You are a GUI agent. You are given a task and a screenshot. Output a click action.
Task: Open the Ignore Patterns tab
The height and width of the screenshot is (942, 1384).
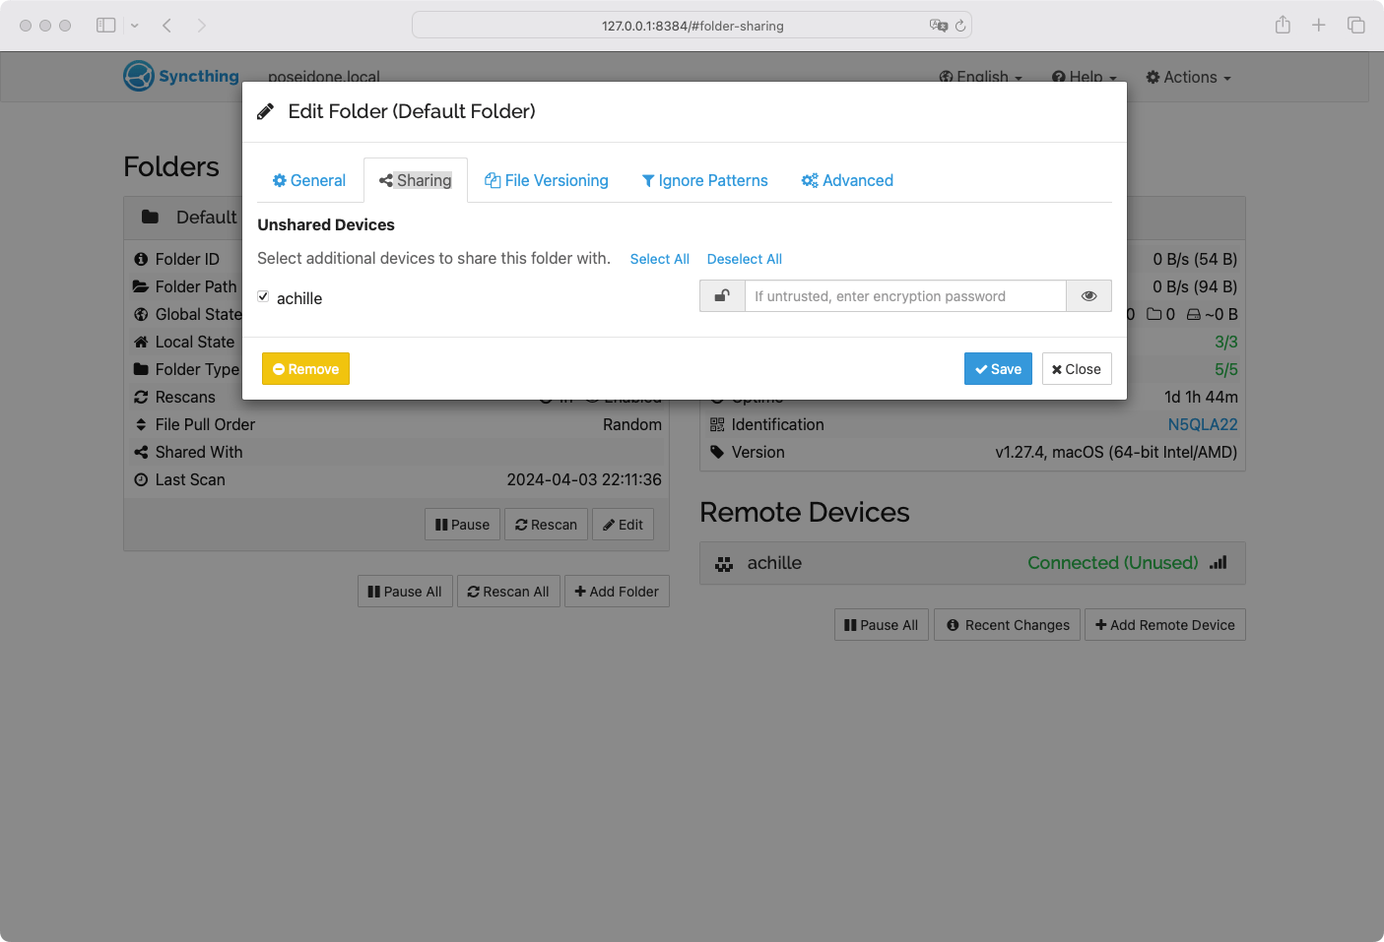704,181
